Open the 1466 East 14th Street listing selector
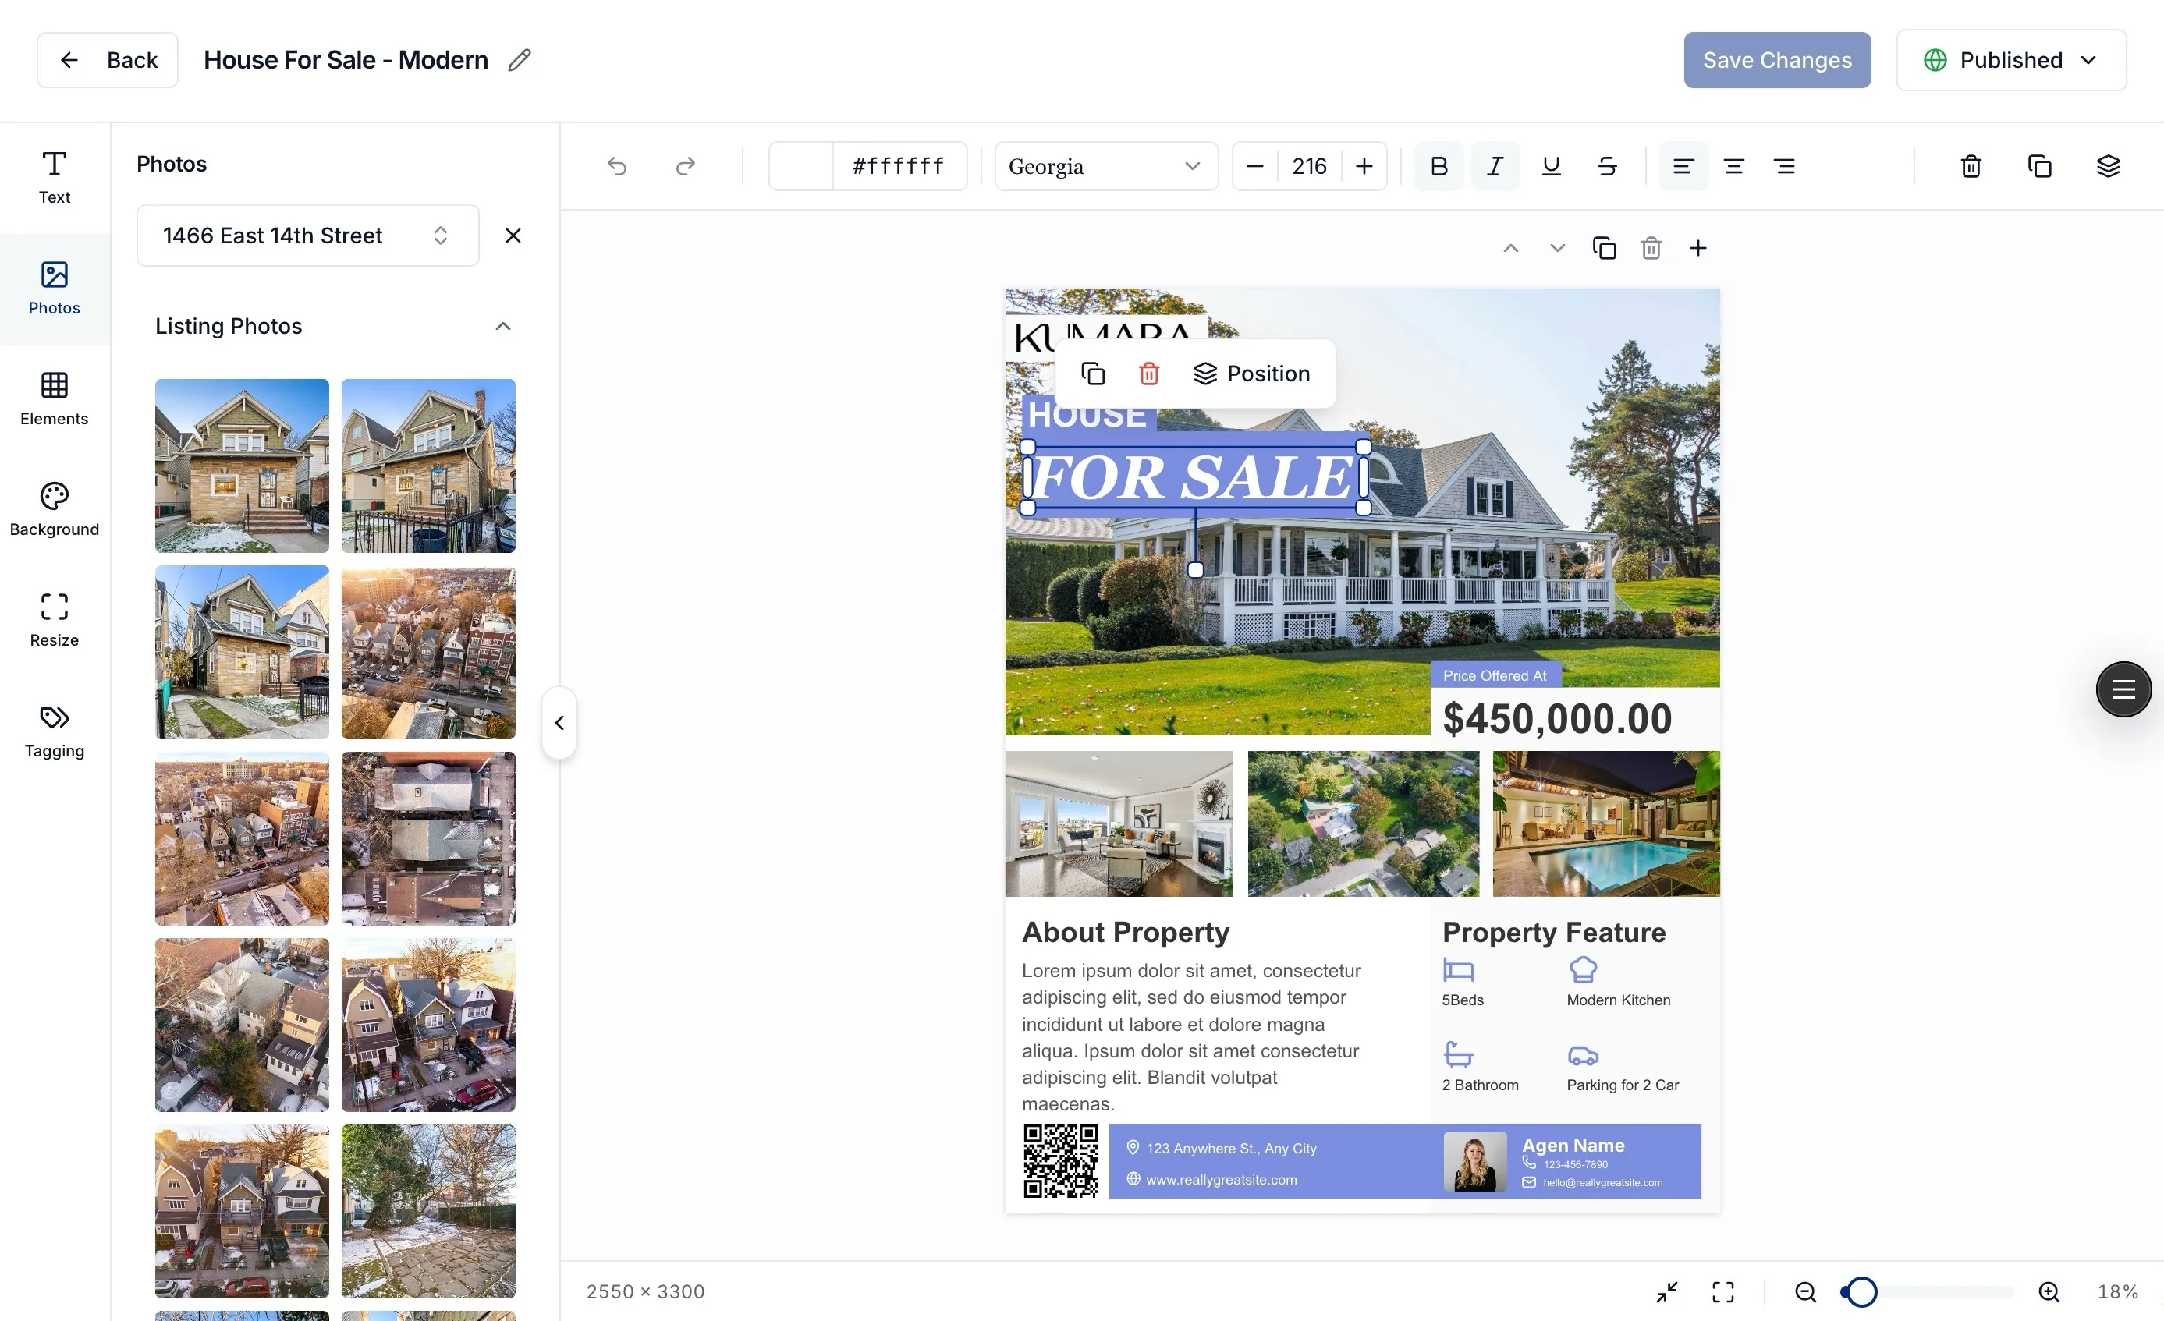This screenshot has width=2164, height=1321. 307,236
